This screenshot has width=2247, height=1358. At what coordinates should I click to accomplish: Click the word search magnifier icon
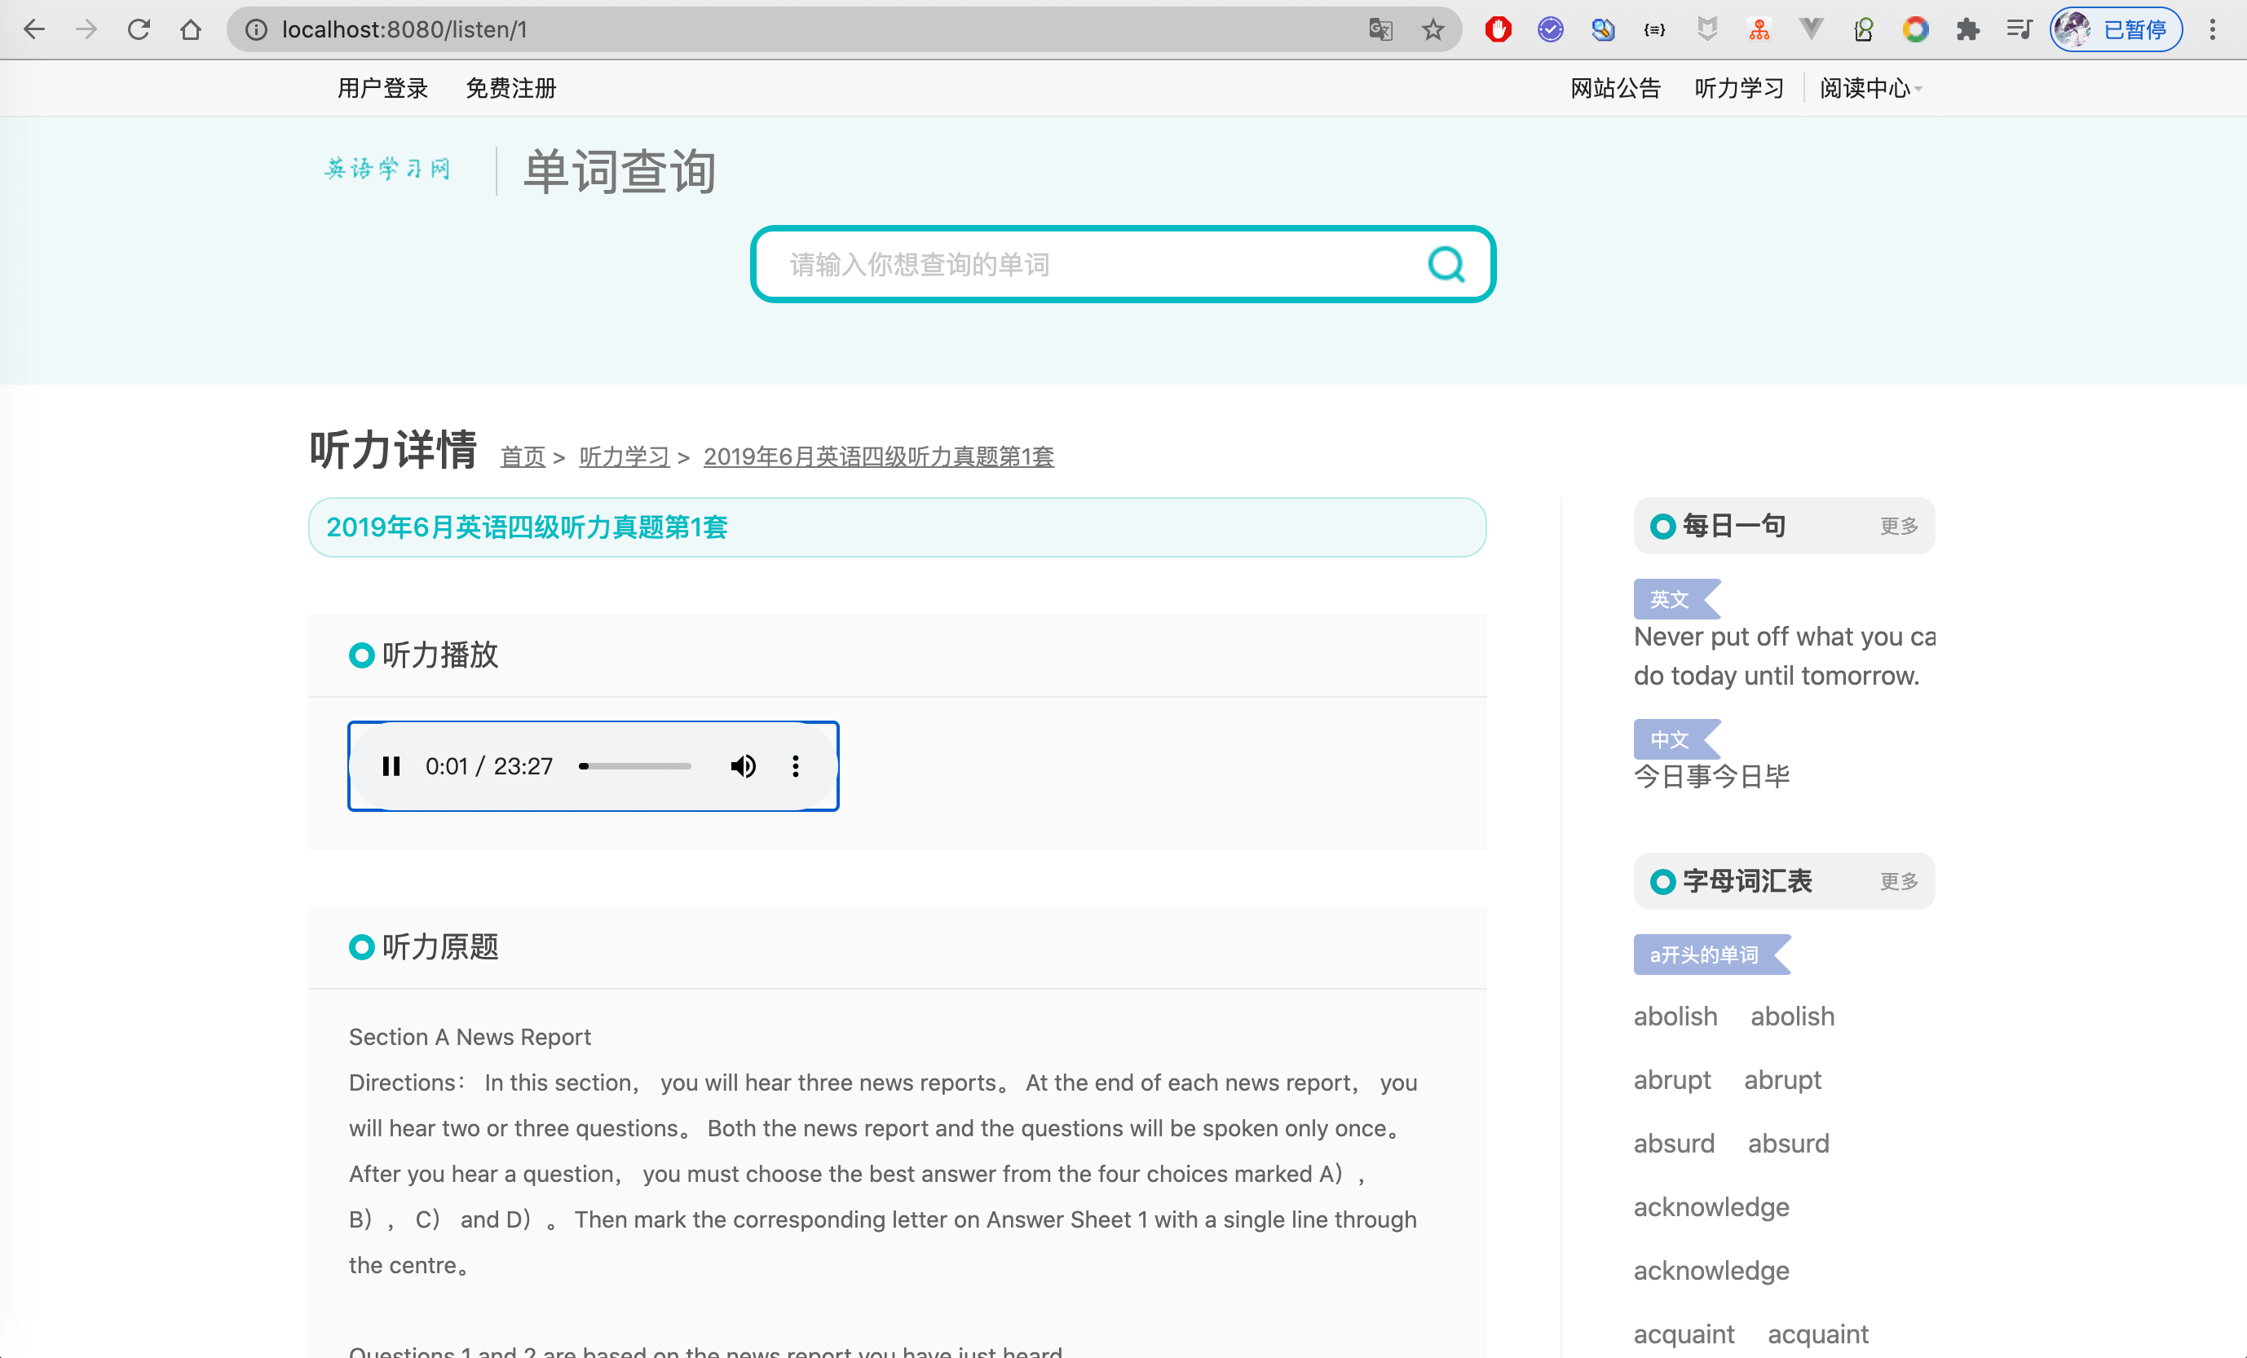coord(1446,264)
